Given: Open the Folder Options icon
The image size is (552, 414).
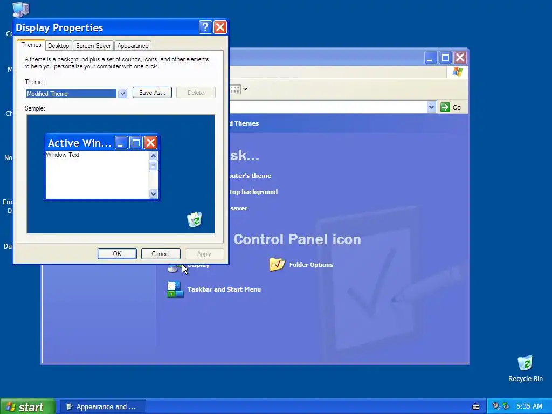Looking at the screenshot, I should coord(277,264).
